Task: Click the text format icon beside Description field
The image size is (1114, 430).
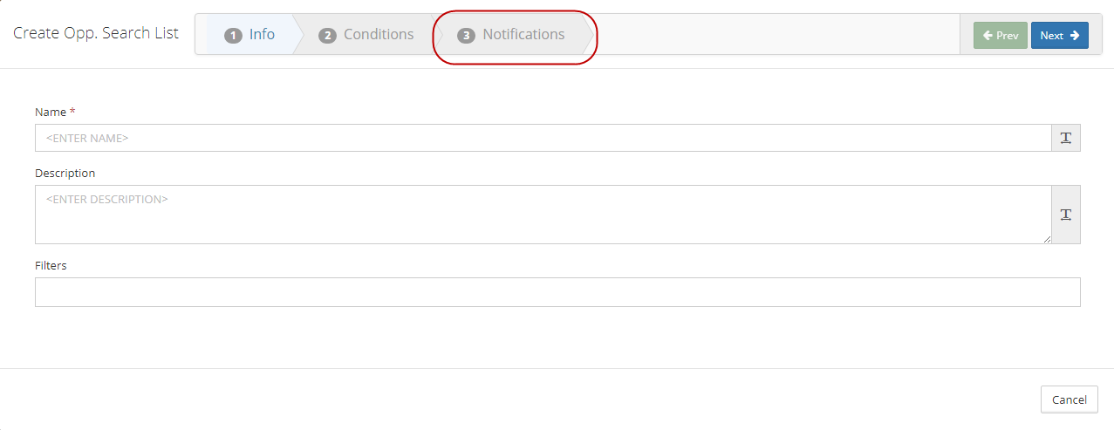Action: point(1066,215)
